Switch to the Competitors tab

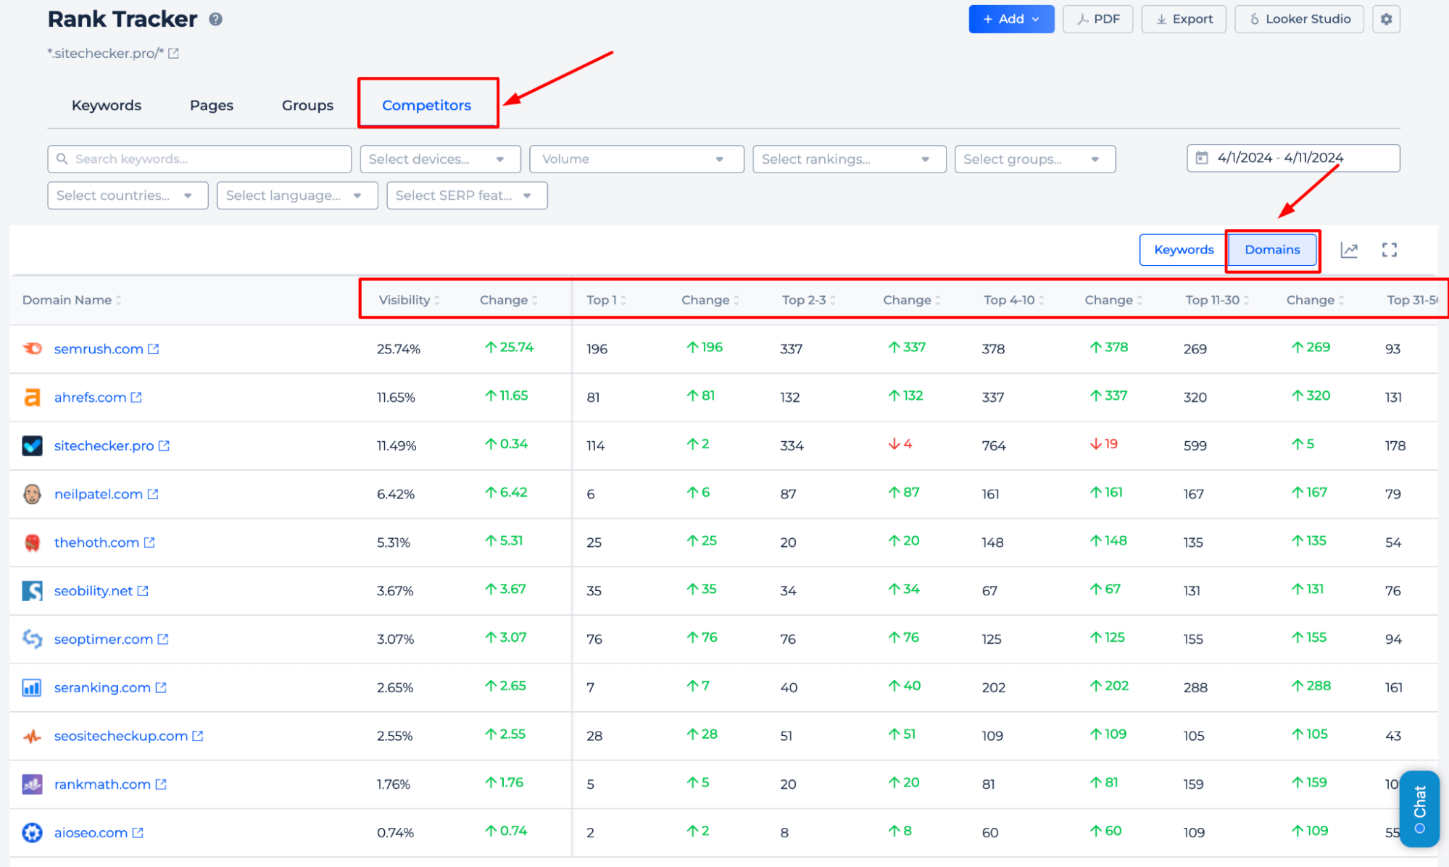pos(426,103)
